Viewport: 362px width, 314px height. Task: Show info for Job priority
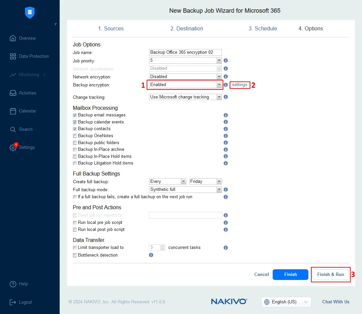(x=226, y=60)
